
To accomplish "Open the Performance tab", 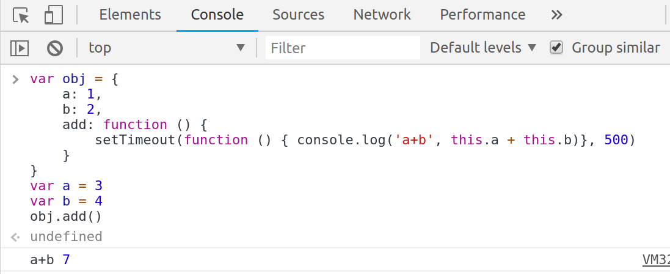I will pos(482,15).
